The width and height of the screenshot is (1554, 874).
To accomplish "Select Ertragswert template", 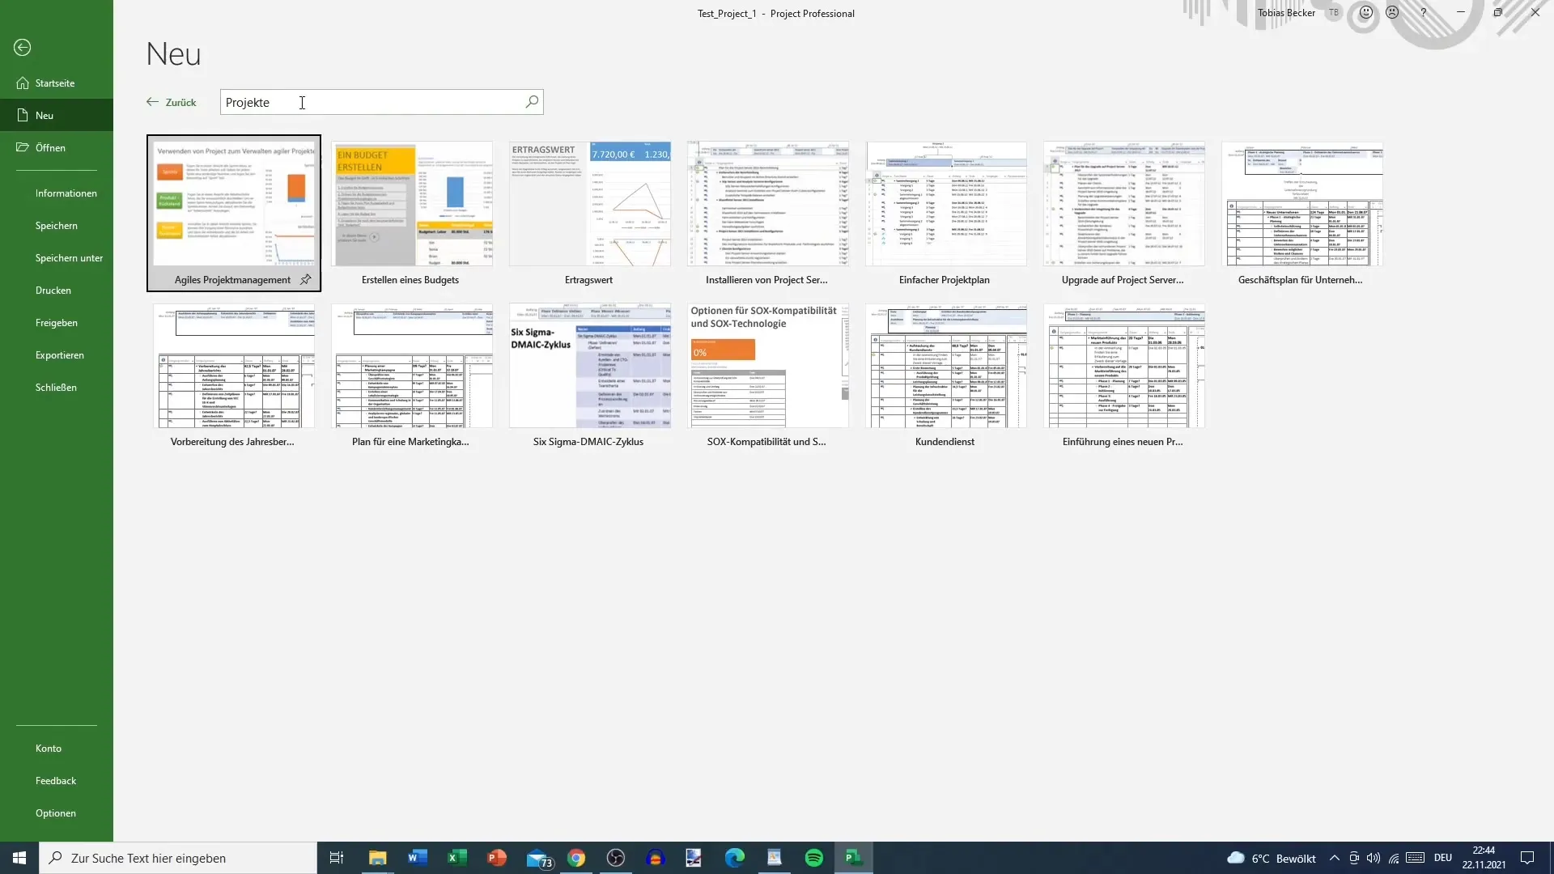I will 590,203.
